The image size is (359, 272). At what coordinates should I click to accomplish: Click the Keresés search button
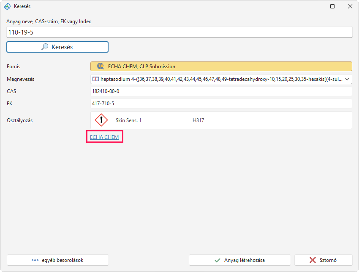[57, 47]
